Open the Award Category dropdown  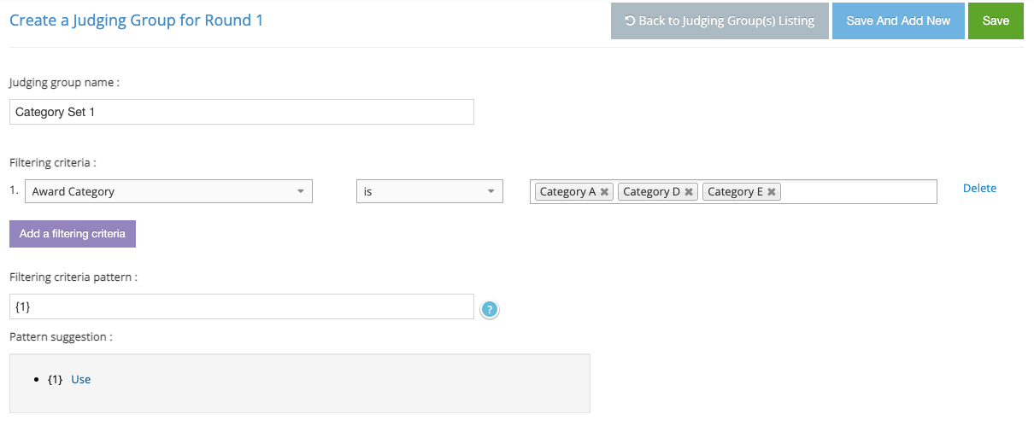168,191
